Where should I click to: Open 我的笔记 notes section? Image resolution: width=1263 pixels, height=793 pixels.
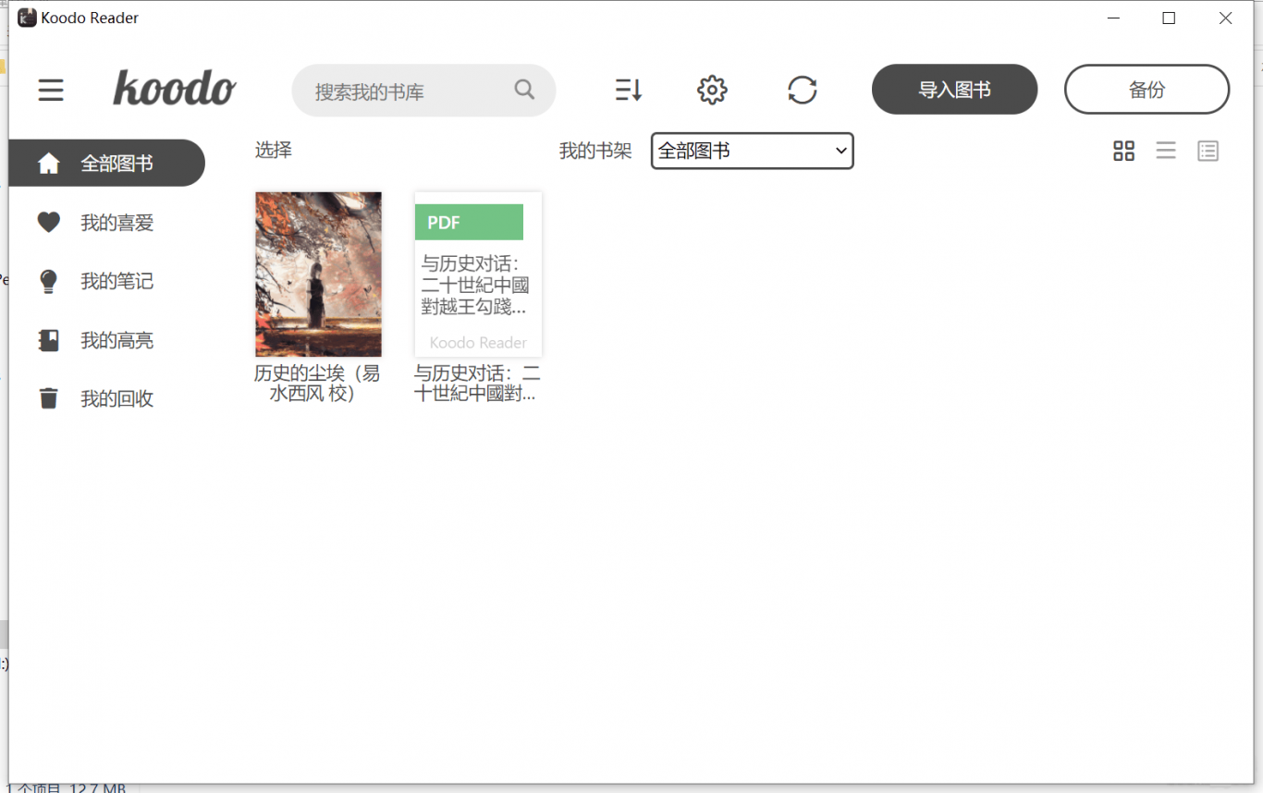116,282
